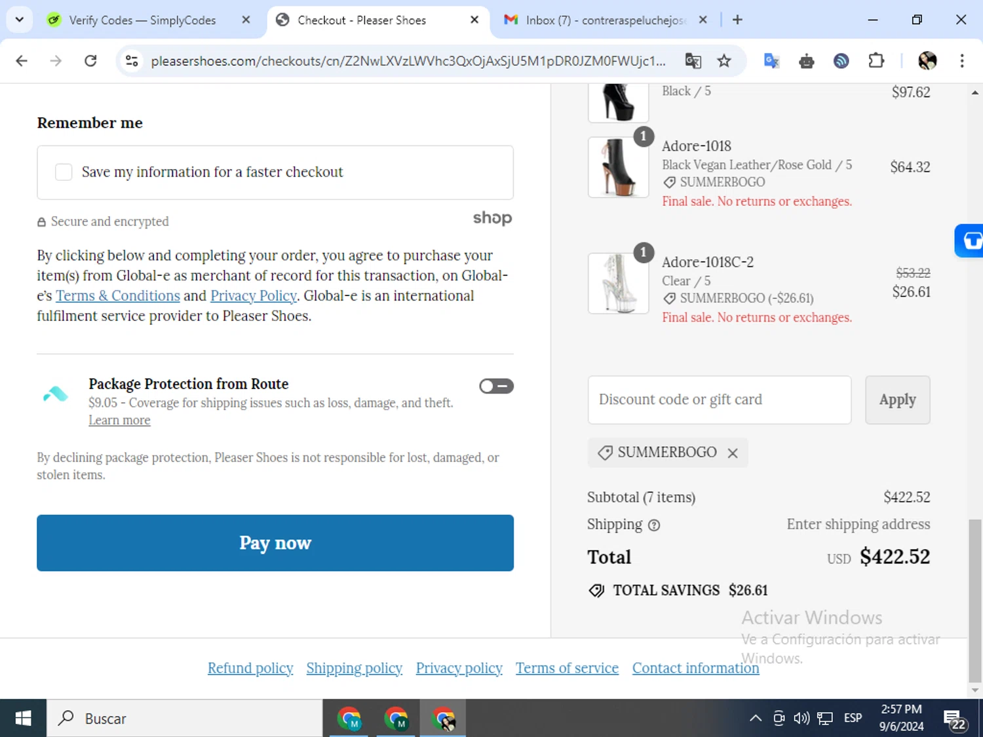This screenshot has height=737, width=983.
Task: Open Refund policy link
Action: [250, 668]
